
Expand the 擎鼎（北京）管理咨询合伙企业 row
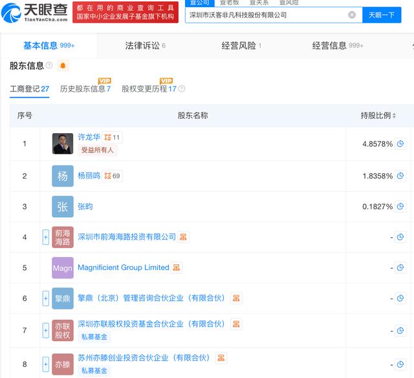(45, 298)
